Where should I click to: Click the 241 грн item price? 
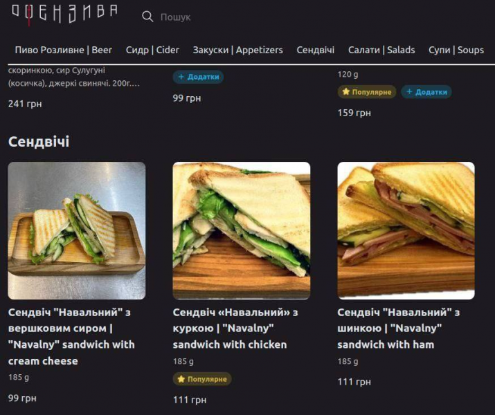[25, 104]
